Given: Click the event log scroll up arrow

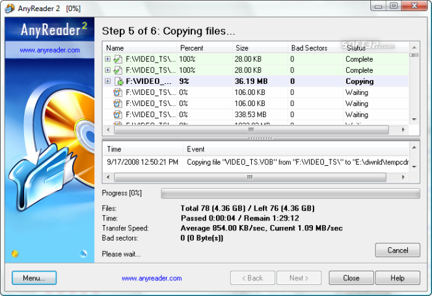Looking at the screenshot, I should point(414,148).
